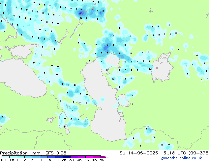Select the 35–40 mm magenta legend swatch

click(82, 157)
